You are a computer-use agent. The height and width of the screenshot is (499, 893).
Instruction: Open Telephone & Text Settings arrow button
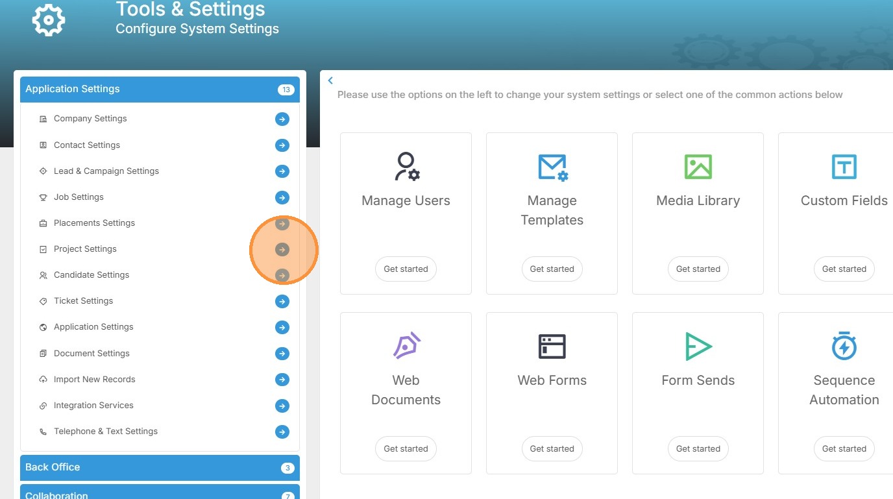click(x=282, y=432)
